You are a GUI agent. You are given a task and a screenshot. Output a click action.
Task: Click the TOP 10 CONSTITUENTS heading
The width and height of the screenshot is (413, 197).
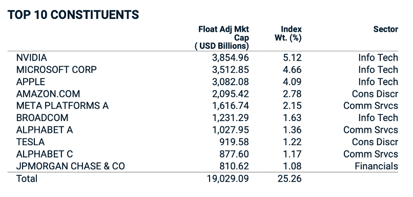(73, 14)
